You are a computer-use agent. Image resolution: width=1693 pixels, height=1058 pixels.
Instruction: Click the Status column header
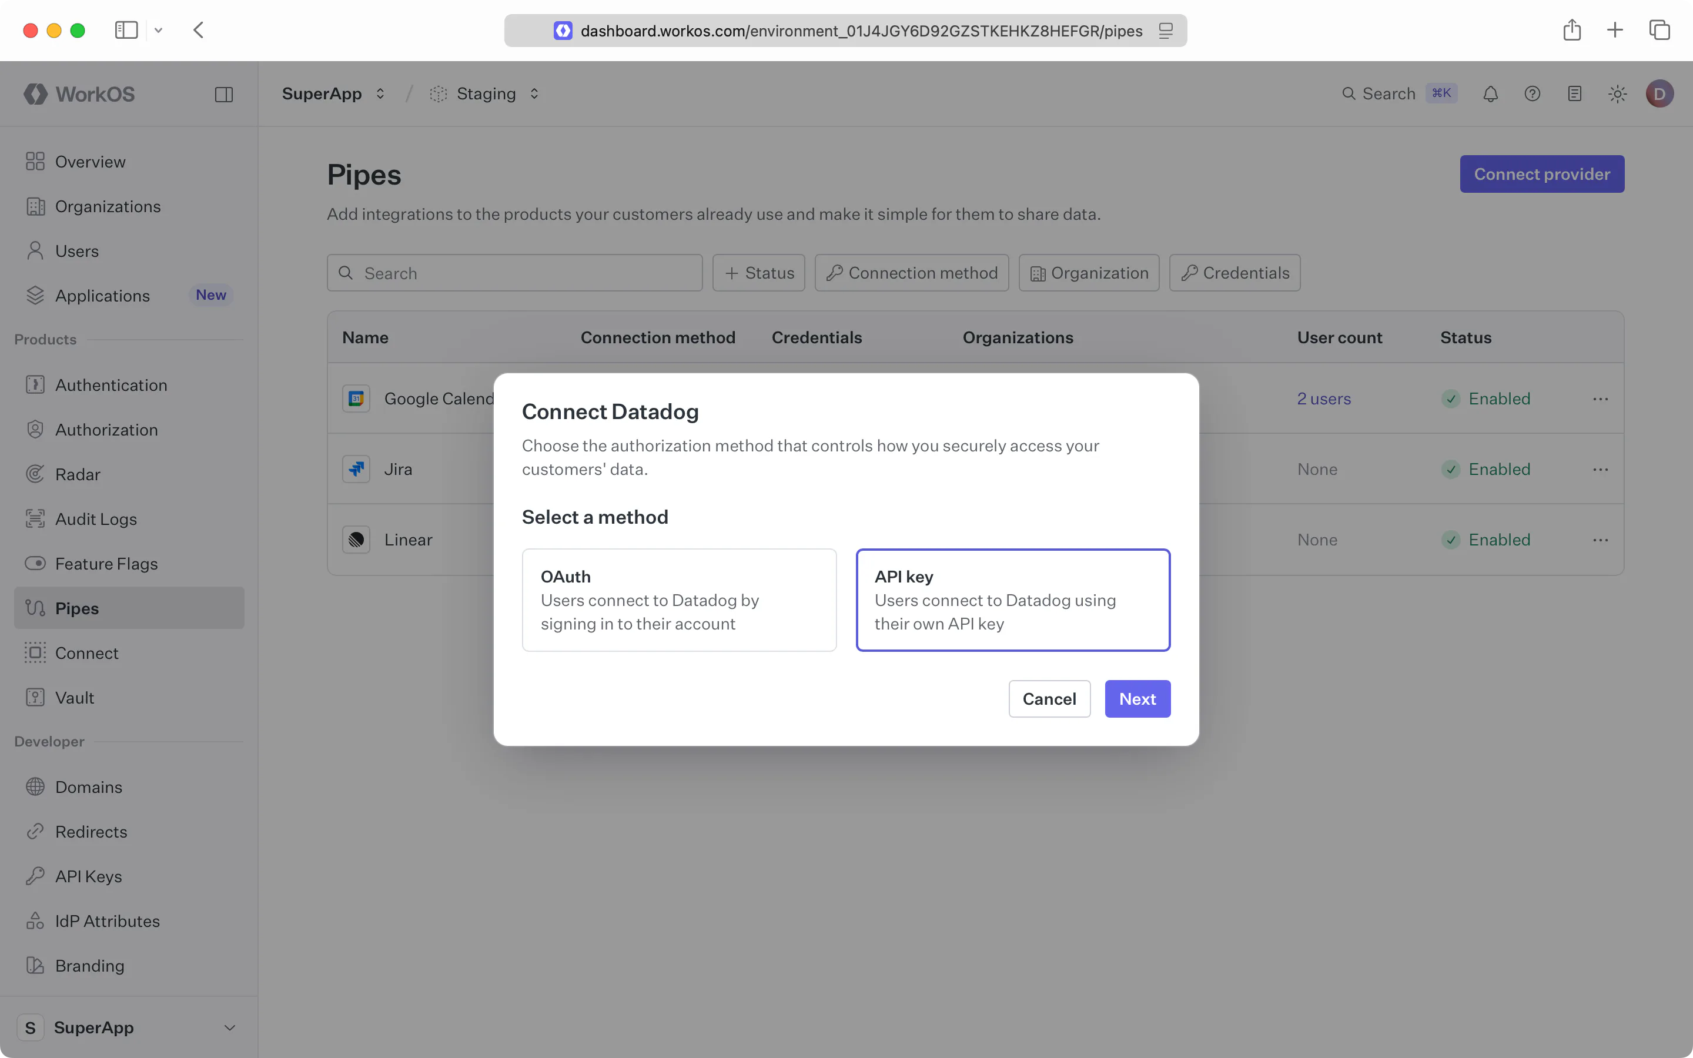[x=1466, y=337]
